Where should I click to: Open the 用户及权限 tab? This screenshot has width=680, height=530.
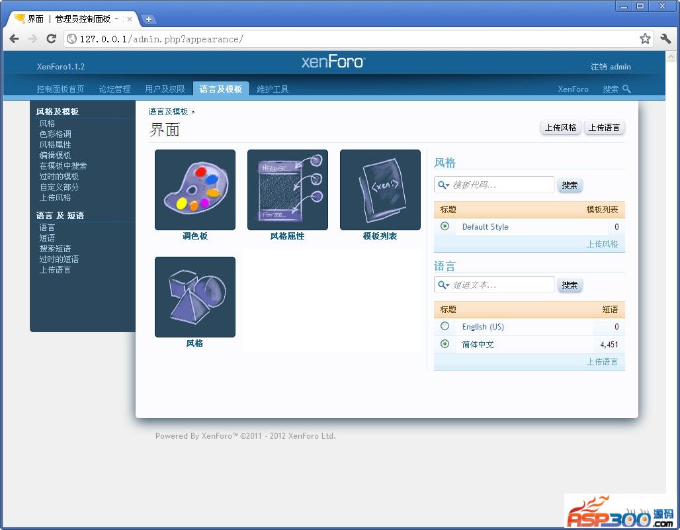point(165,89)
